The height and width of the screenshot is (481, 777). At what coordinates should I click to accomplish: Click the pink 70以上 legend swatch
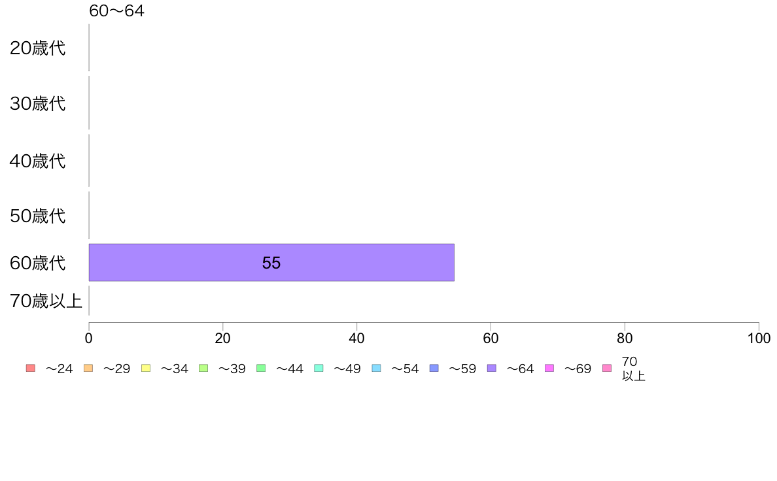[x=607, y=368]
